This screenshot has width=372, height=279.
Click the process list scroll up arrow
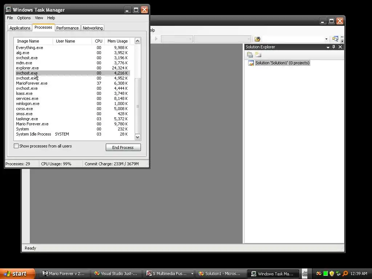(138, 41)
